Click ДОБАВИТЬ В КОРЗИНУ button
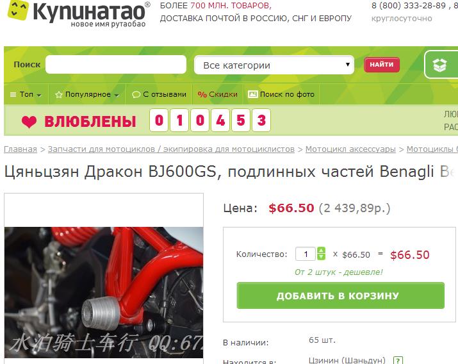This screenshot has width=458, height=364. coord(340,295)
